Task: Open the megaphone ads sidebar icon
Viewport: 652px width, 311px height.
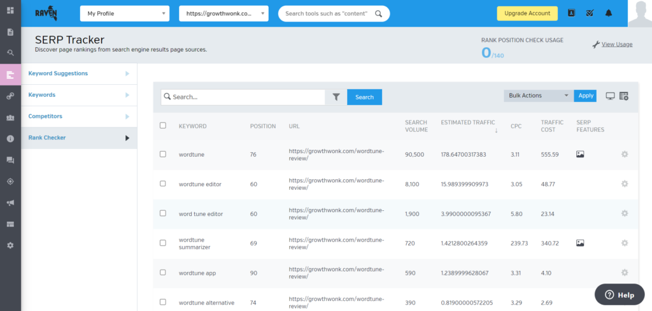Action: tap(10, 203)
